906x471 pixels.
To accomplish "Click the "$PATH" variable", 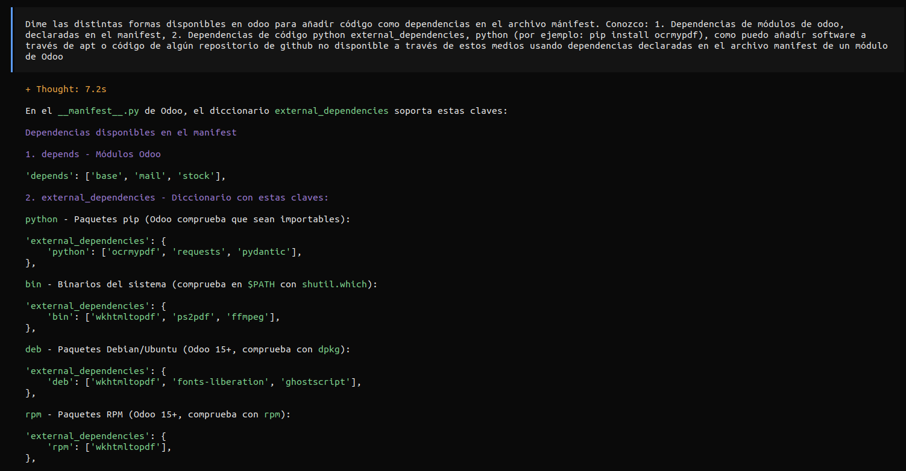I will pos(261,284).
